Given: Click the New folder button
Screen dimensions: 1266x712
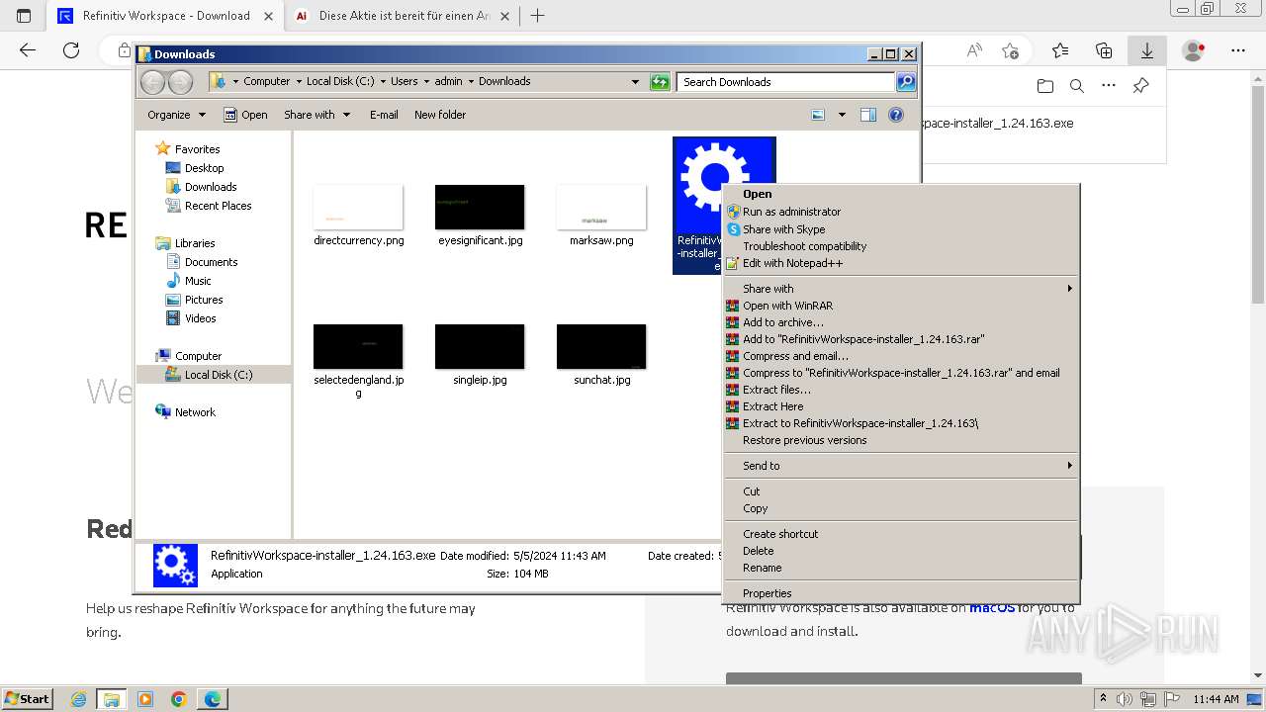Looking at the screenshot, I should click(440, 115).
